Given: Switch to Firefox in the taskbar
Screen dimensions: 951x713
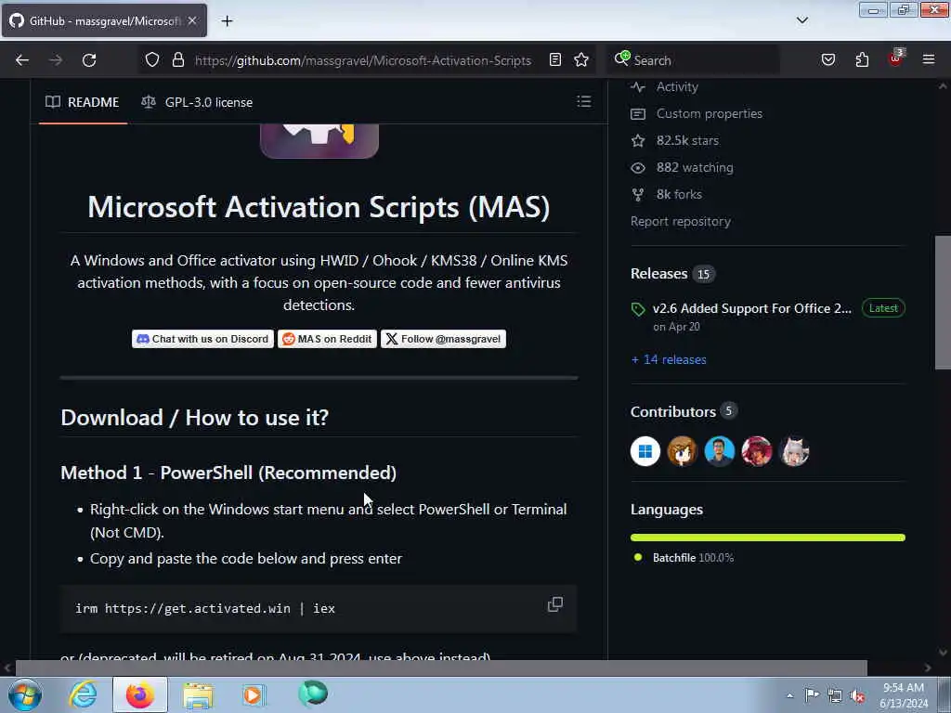Looking at the screenshot, I should [140, 694].
